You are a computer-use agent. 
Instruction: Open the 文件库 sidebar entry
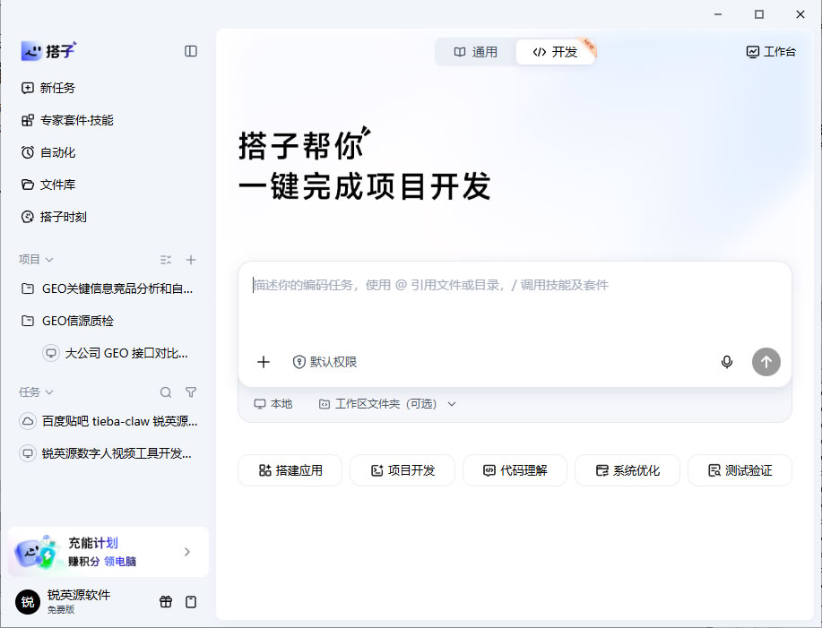[48, 185]
